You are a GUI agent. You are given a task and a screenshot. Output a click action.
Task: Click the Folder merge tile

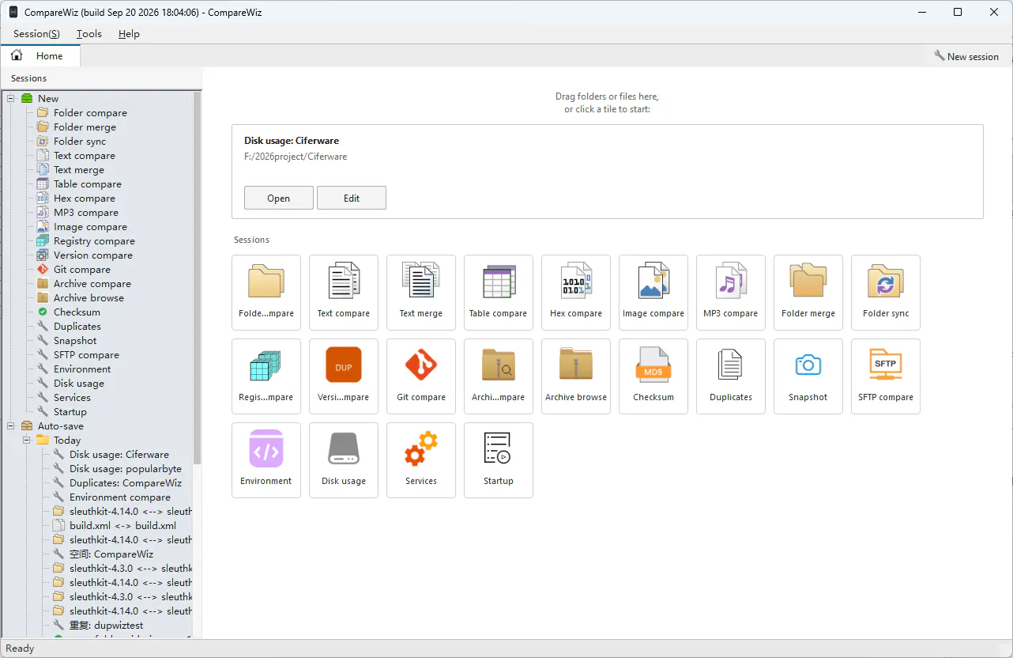click(808, 293)
